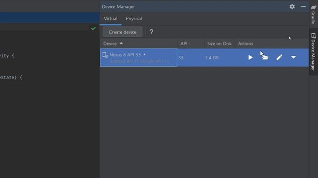Hide the Device Manager panel
Viewport: 318px width, 178px height.
[x=303, y=6]
